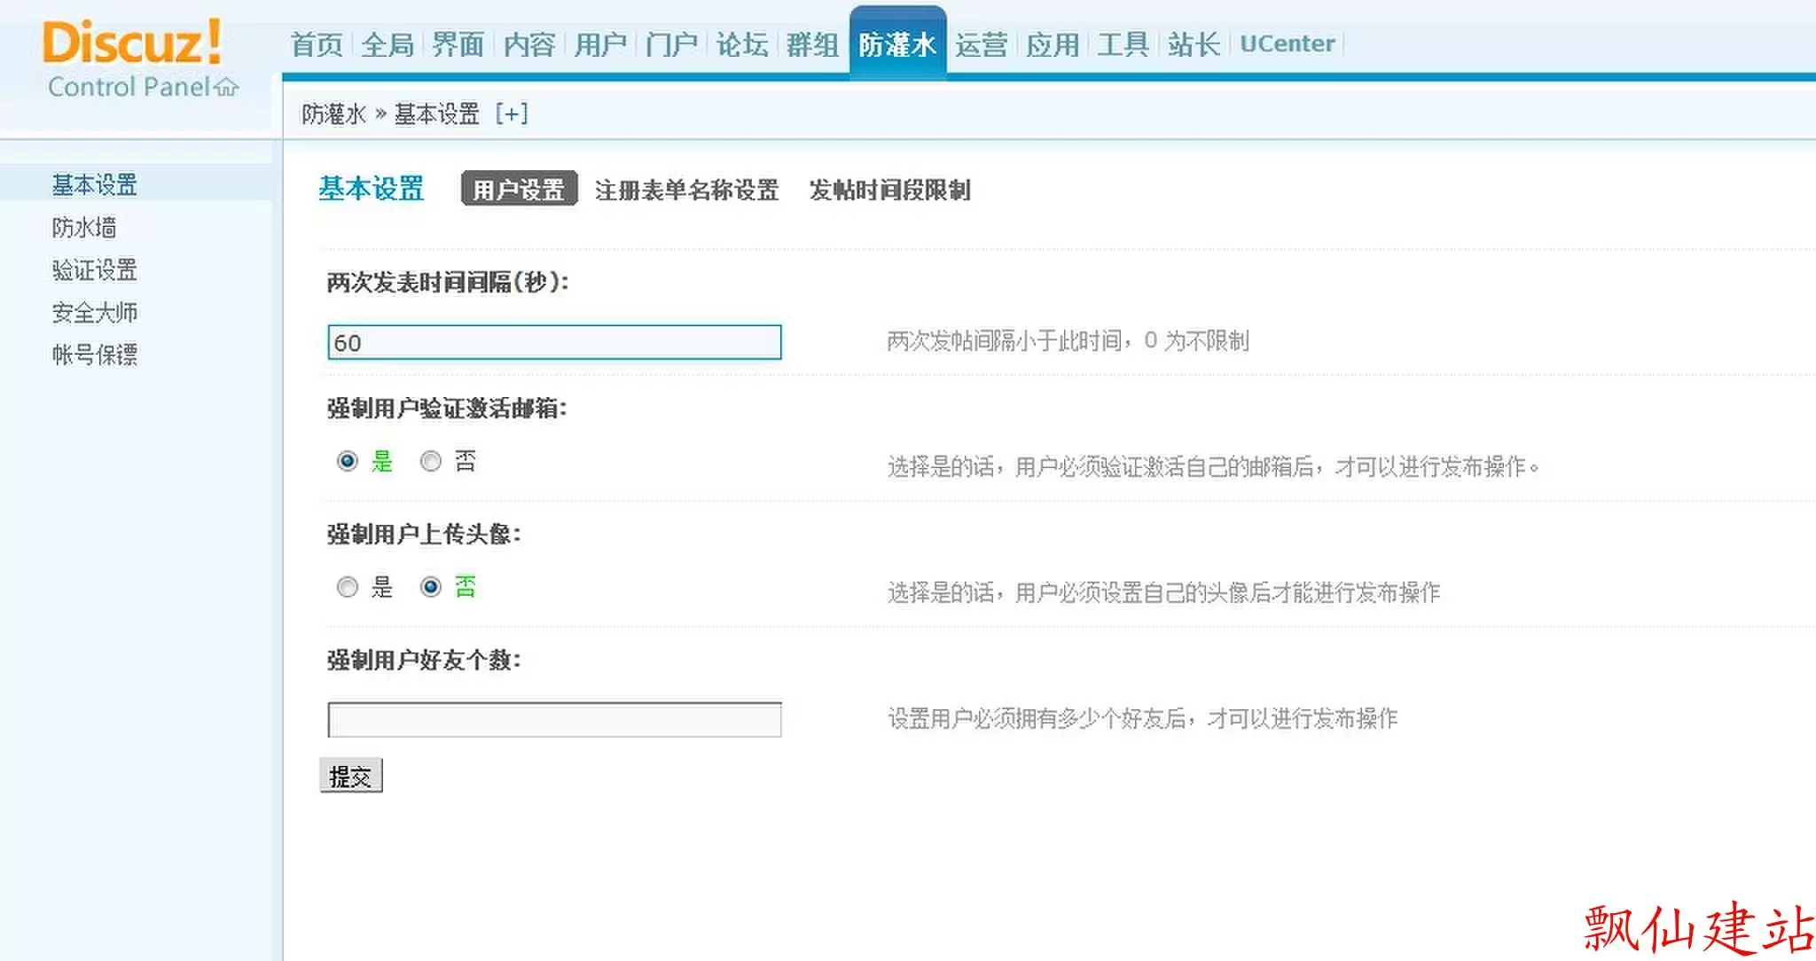Open the 应用 menu
Viewport: 1816px width, 961px height.
(x=1053, y=44)
